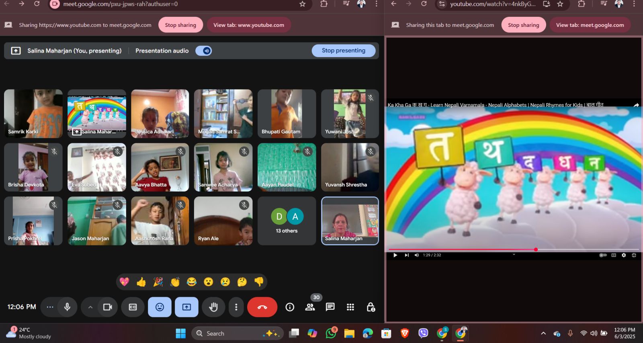Screen dimensions: 643x343
Task: Toggle the Presentation audio switch
Action: (x=204, y=51)
